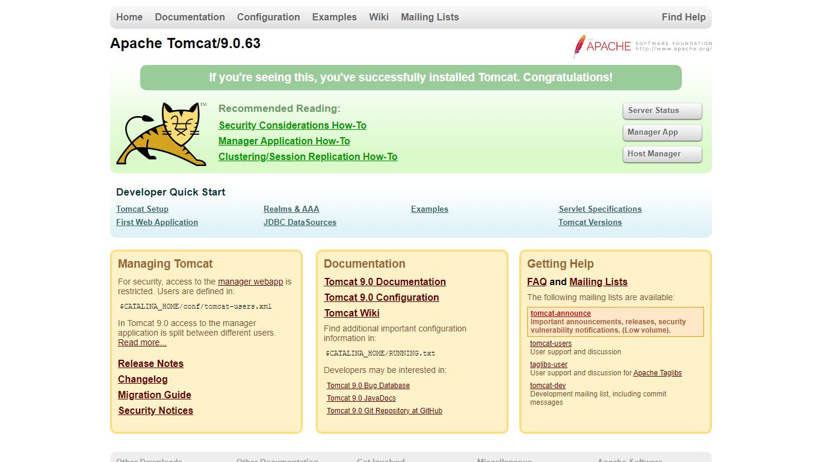View Tomcat 9.0 JavaDocs link
This screenshot has height=462, width=822.
(361, 398)
